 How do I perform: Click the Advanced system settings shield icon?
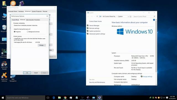pyautogui.click(x=88, y=34)
